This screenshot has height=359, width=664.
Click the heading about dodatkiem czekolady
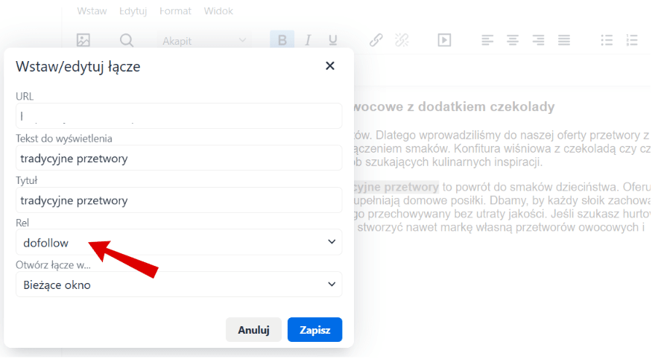click(x=454, y=107)
